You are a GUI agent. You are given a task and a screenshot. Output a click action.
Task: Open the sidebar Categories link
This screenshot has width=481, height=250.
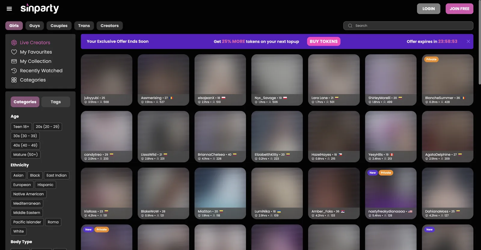33,80
